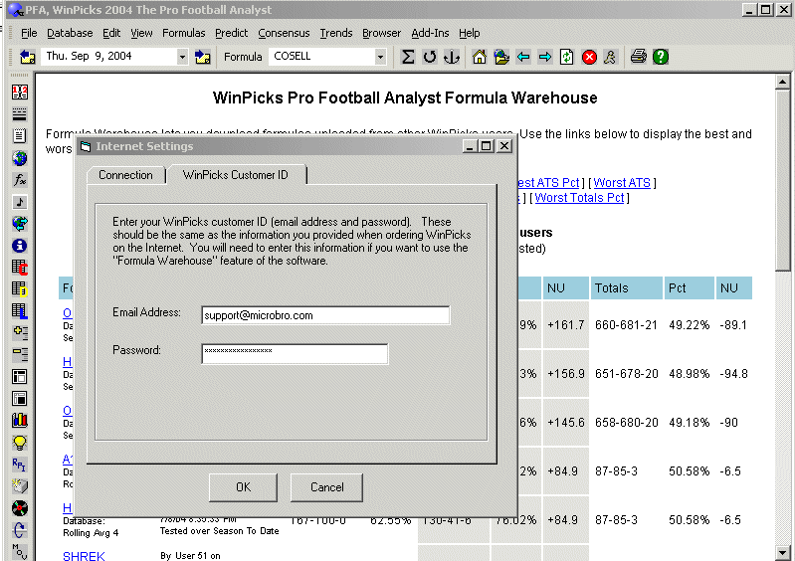Click the red-black disc sidebar icon
The width and height of the screenshot is (795, 561).
coord(20,508)
